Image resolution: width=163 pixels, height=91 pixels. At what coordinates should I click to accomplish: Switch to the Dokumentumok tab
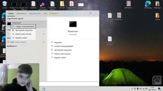35,13
